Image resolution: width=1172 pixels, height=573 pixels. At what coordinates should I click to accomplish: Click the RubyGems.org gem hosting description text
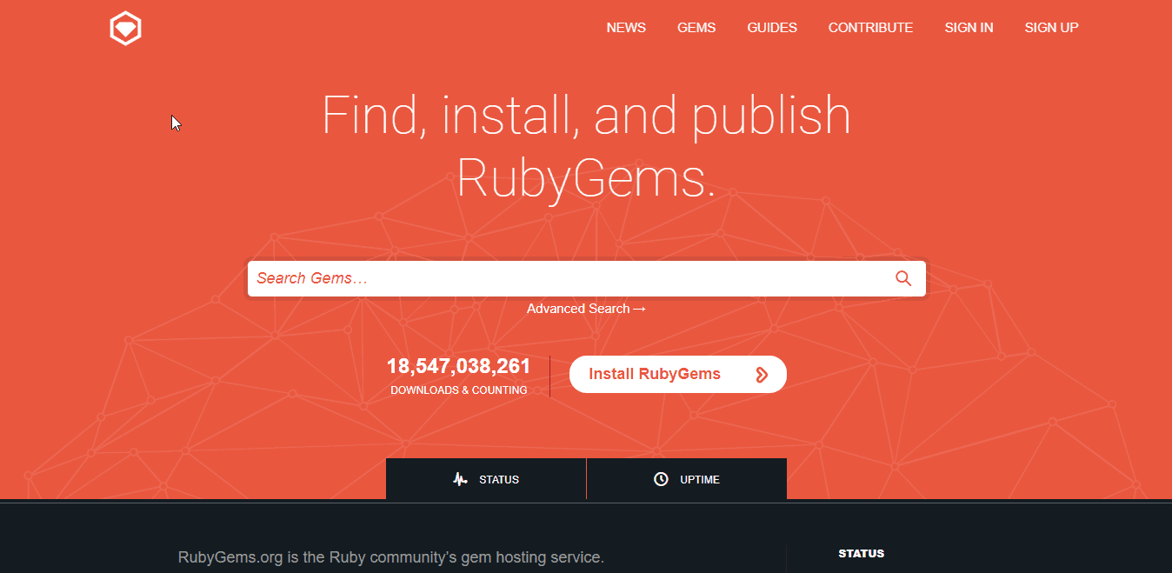390,557
